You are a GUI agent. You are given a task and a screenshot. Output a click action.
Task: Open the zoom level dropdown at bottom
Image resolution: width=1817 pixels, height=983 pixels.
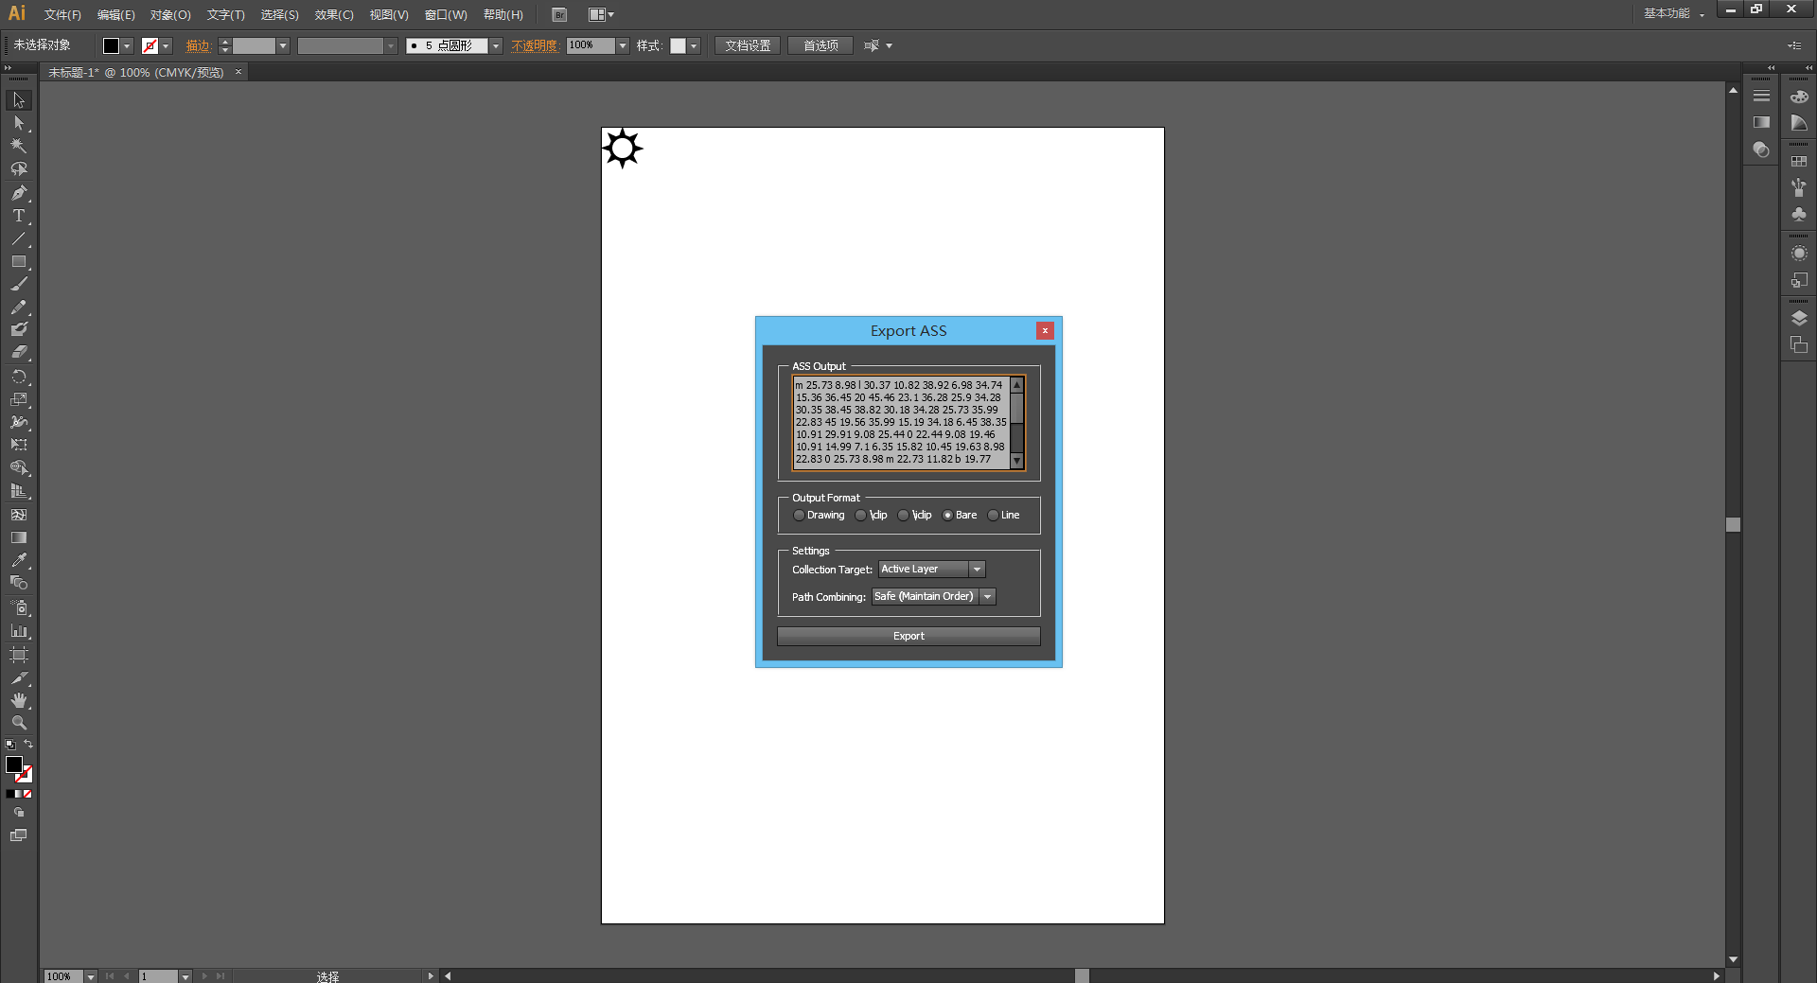(91, 976)
